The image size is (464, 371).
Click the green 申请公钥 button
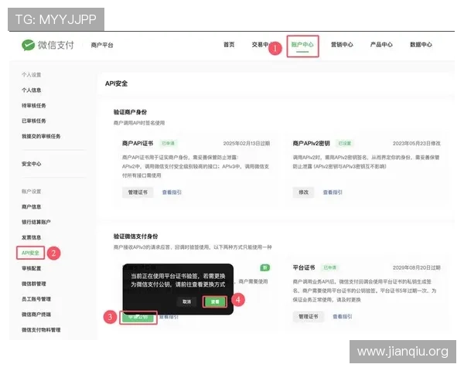click(138, 317)
